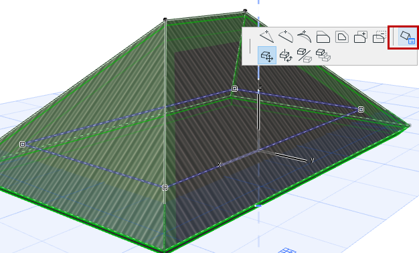The height and width of the screenshot is (253, 419).
Task: Select the Insert New Node pet palette icon
Action: pos(266,37)
